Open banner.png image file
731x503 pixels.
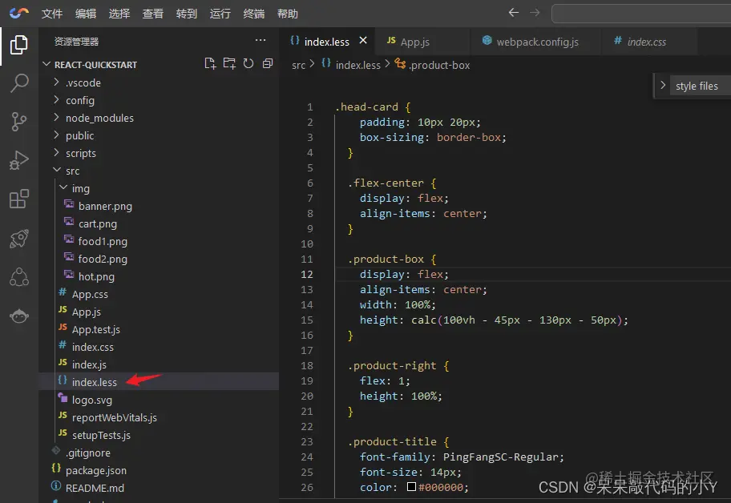[x=105, y=206]
